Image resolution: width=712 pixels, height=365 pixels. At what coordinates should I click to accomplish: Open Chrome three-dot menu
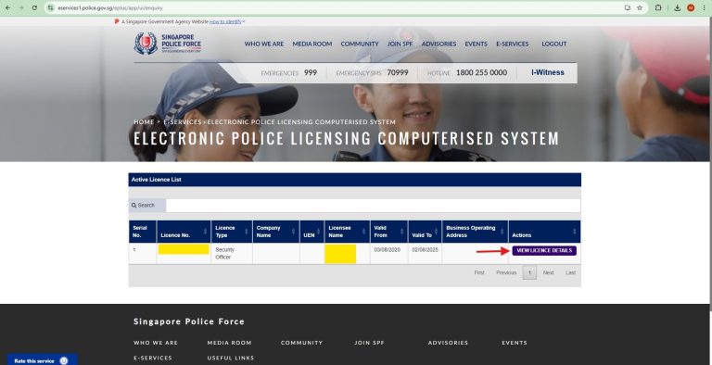(x=705, y=7)
